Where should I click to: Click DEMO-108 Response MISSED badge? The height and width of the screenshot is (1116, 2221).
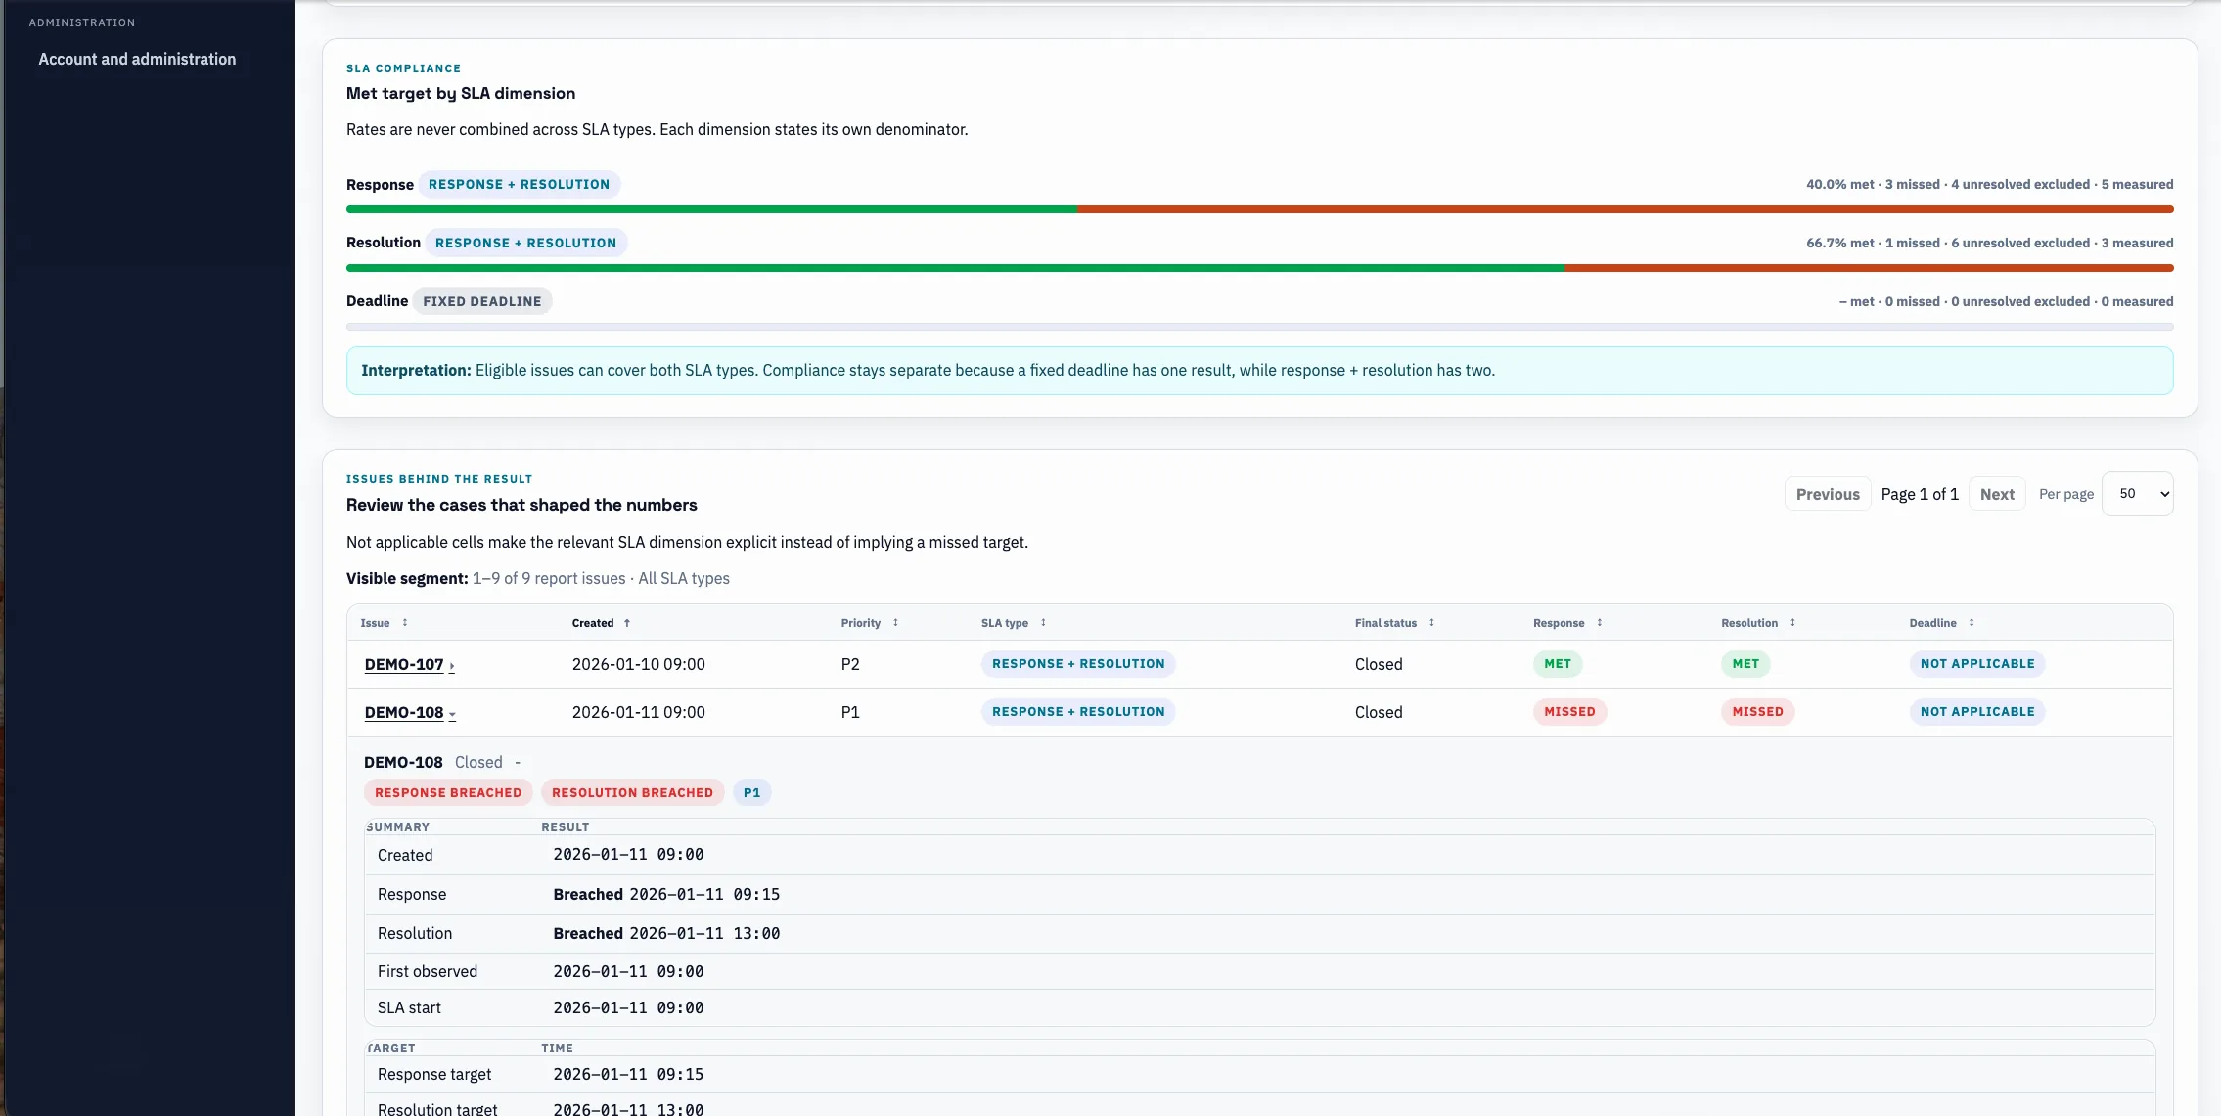tap(1569, 712)
